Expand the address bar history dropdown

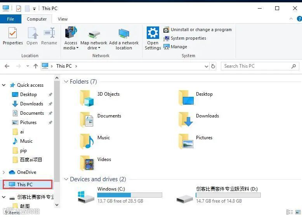pos(206,66)
